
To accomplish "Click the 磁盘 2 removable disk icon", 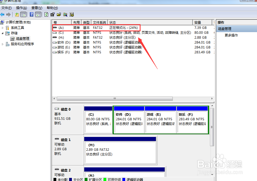I will point(57,169).
